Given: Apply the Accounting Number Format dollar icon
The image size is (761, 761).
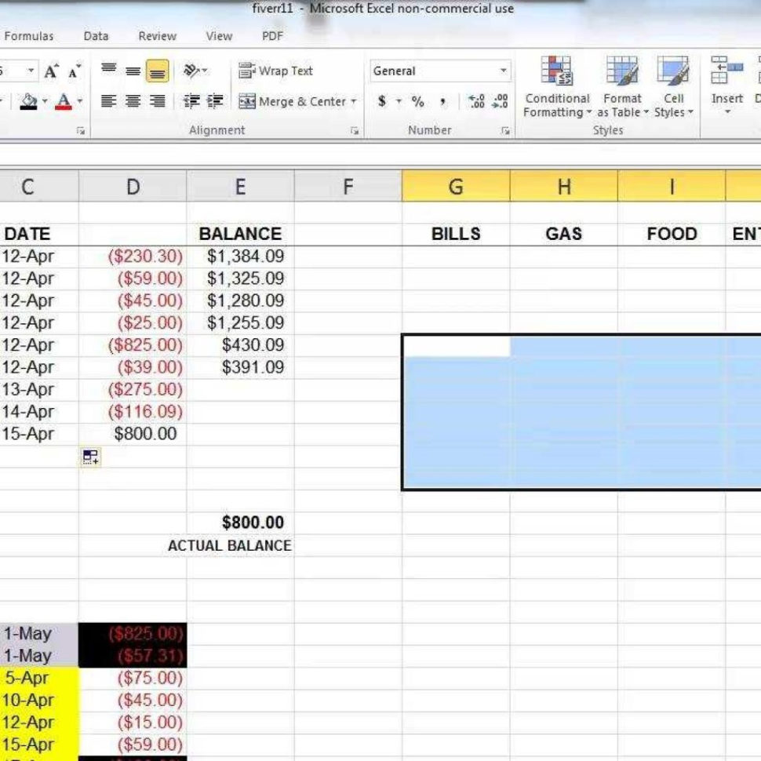Looking at the screenshot, I should [383, 100].
